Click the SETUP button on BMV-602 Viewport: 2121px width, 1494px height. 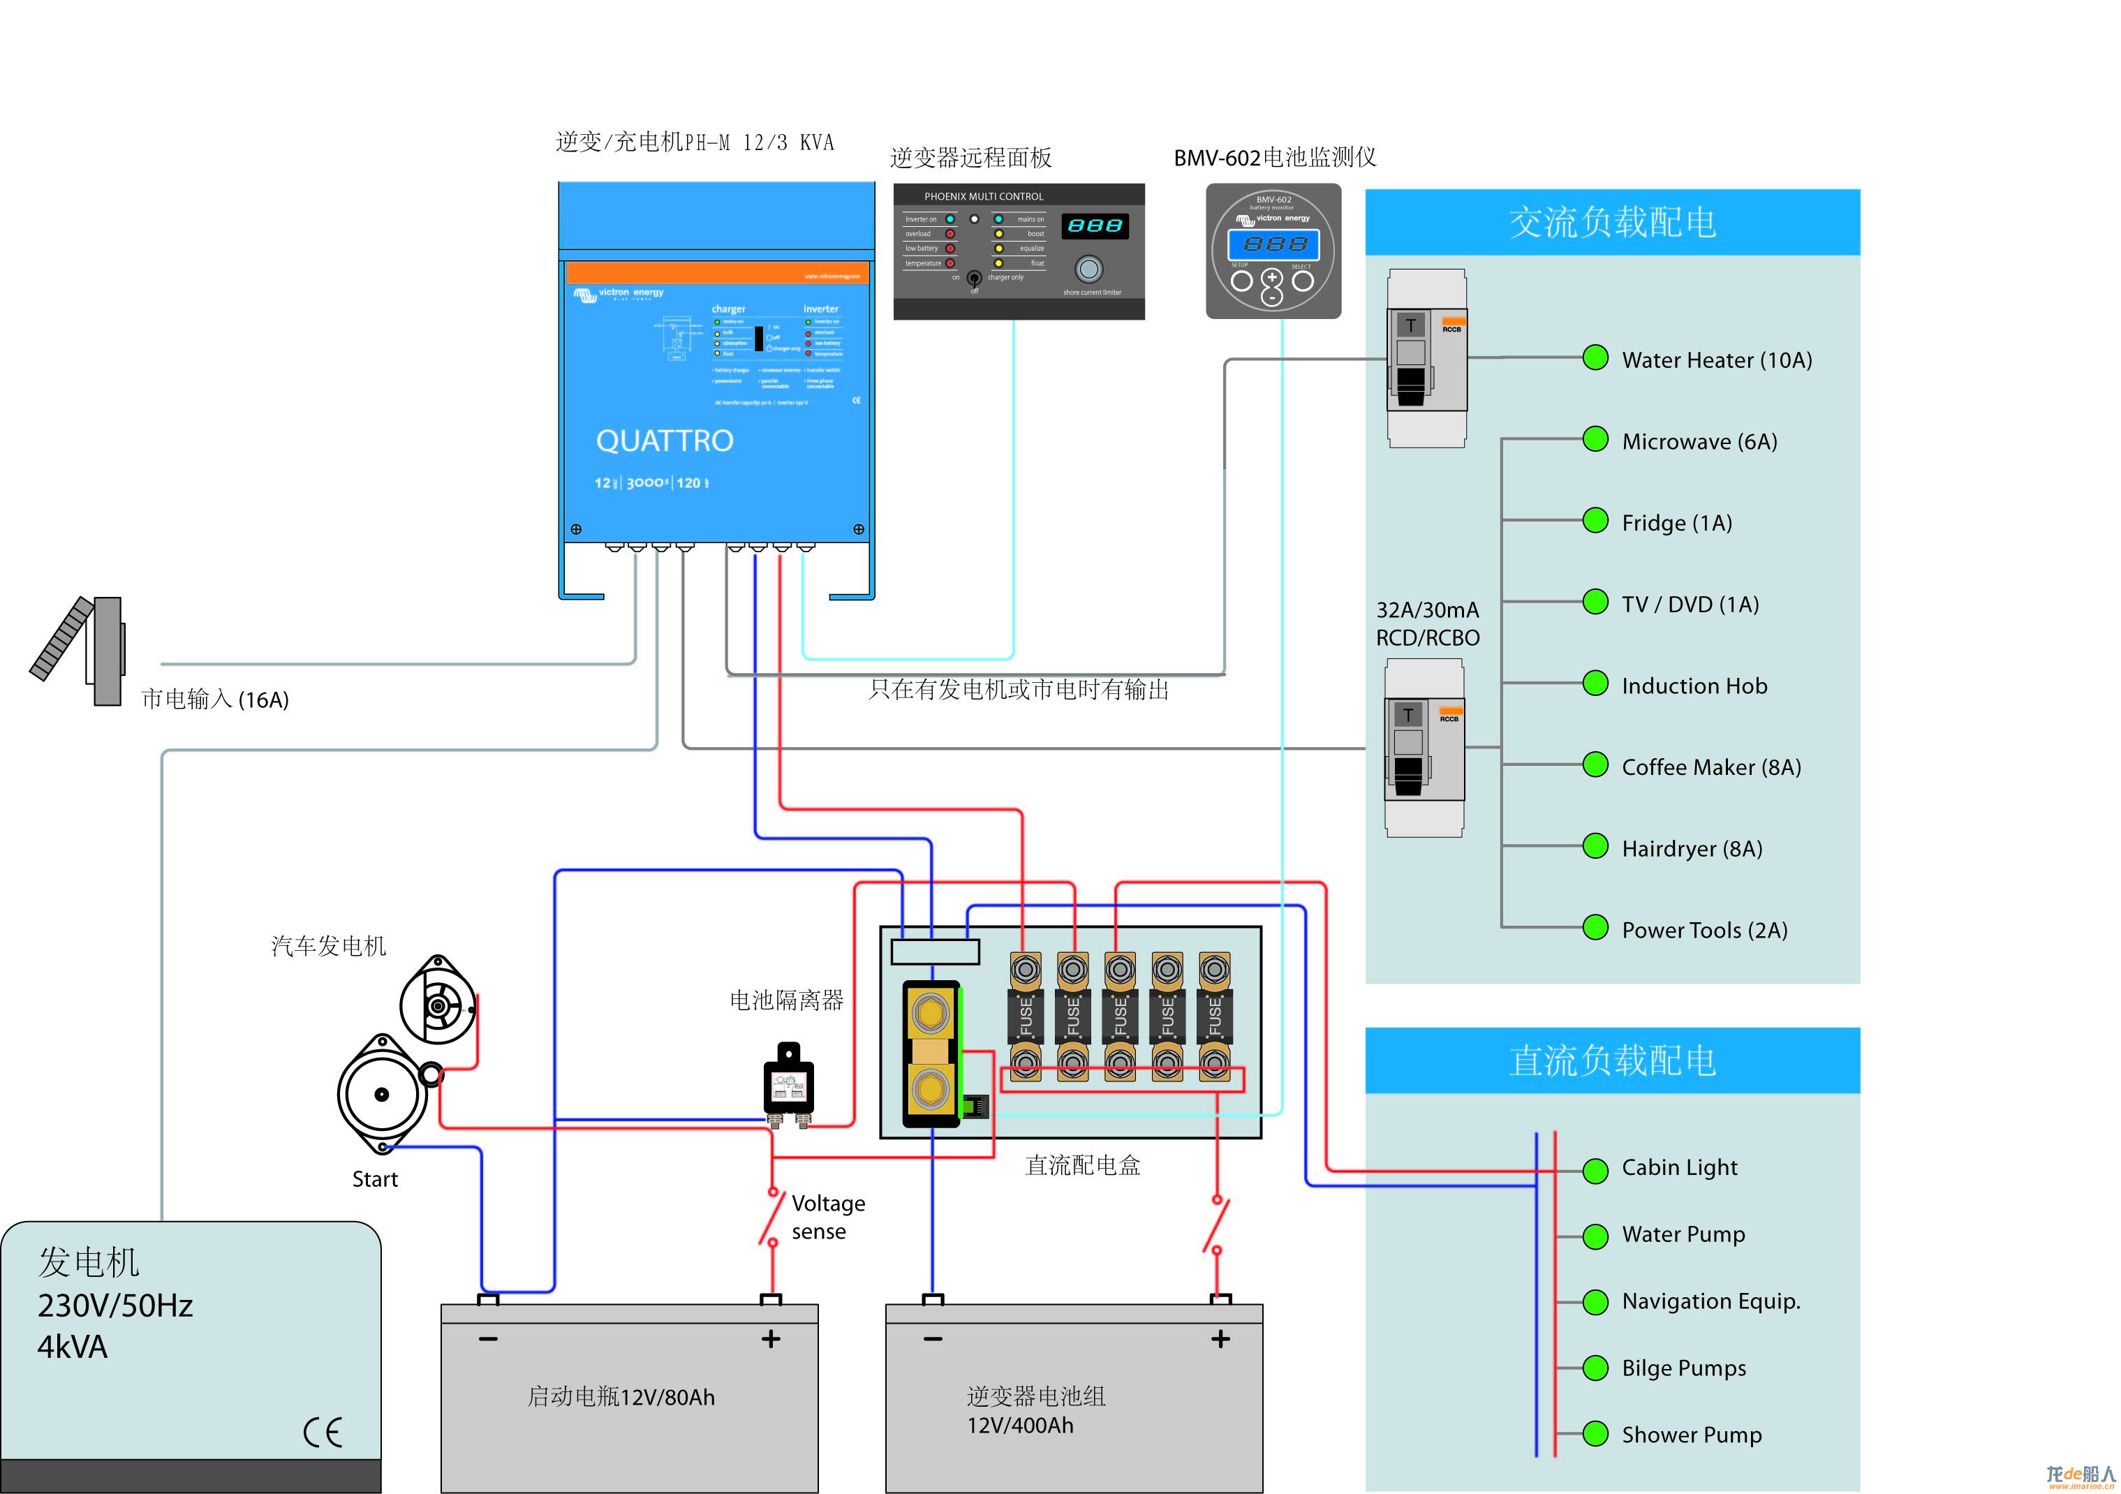(1241, 281)
